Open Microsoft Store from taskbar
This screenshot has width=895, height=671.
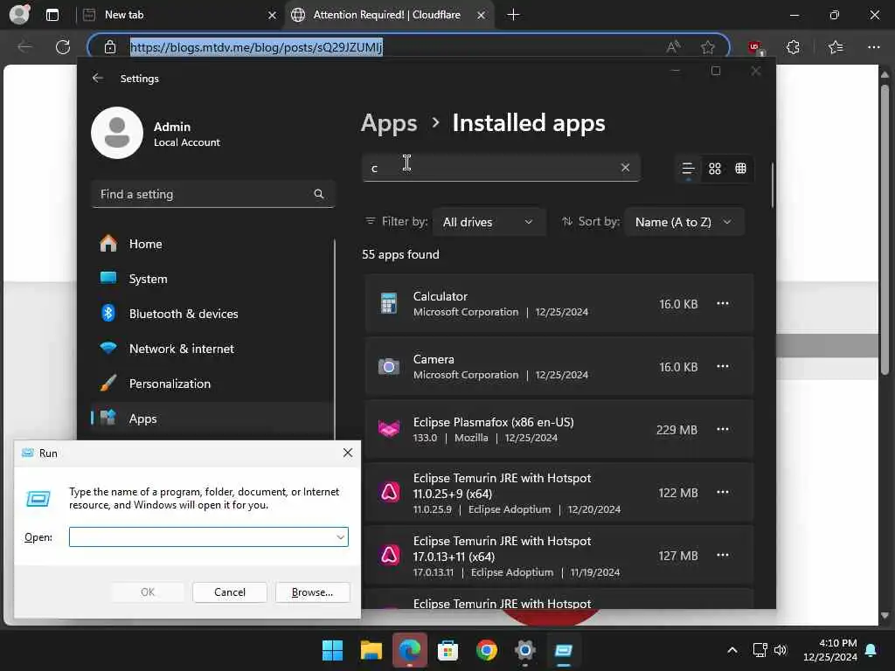tap(448, 650)
